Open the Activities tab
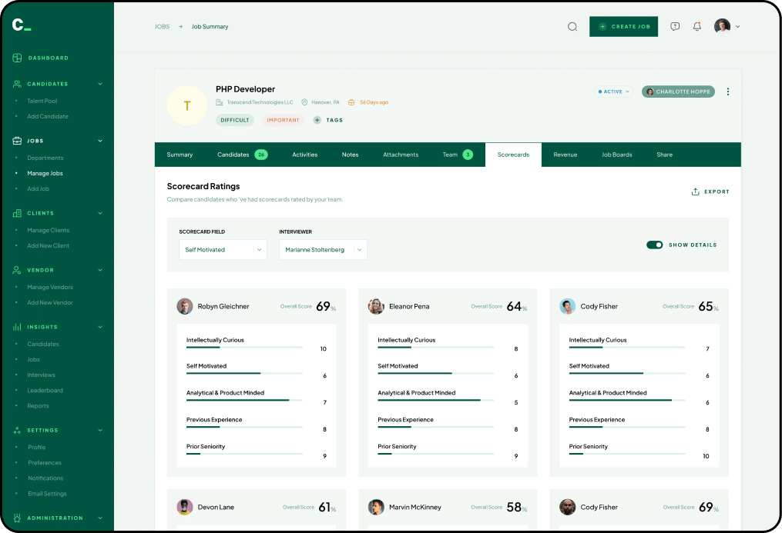This screenshot has width=782, height=533. (305, 155)
